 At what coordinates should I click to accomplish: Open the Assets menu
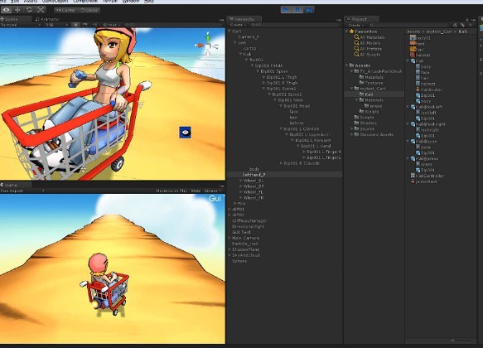[x=30, y=1]
